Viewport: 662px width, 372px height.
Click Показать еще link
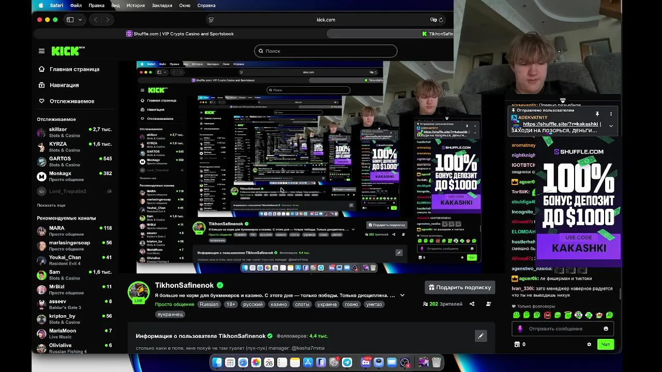tap(51, 205)
